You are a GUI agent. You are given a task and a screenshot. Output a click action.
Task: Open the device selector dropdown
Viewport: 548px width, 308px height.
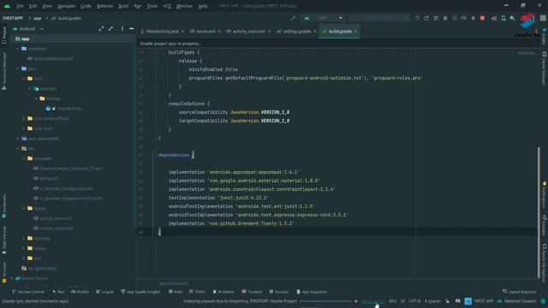378,18
